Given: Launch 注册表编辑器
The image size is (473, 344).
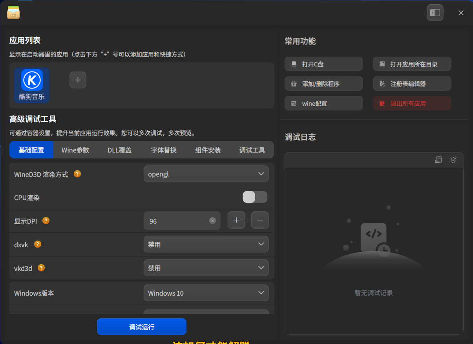Looking at the screenshot, I should [412, 83].
